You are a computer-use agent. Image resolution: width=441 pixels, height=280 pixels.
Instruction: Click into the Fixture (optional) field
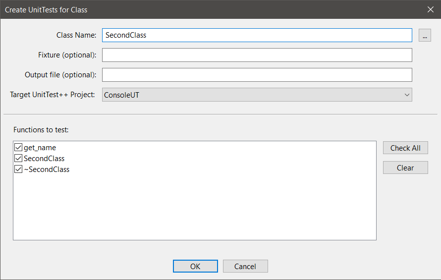[257, 55]
